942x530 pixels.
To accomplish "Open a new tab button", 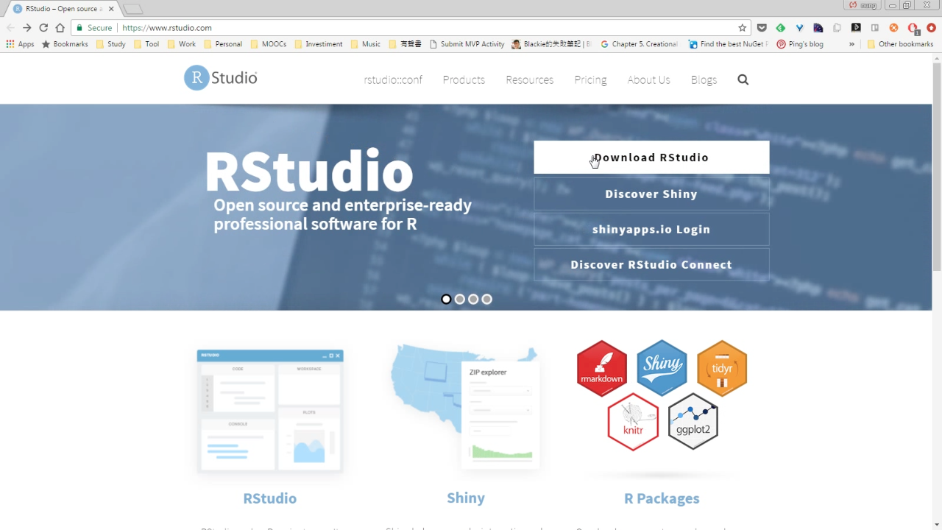I will (x=132, y=9).
